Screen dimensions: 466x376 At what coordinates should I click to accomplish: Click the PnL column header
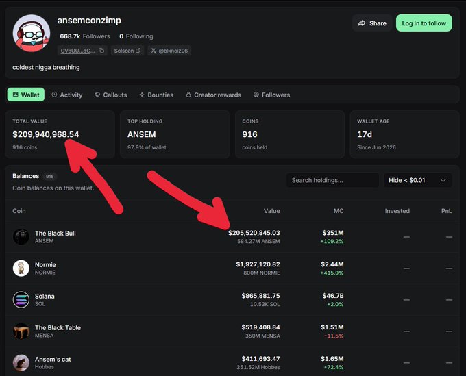pos(446,211)
